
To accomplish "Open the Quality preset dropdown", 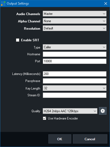I will point(70,111).
